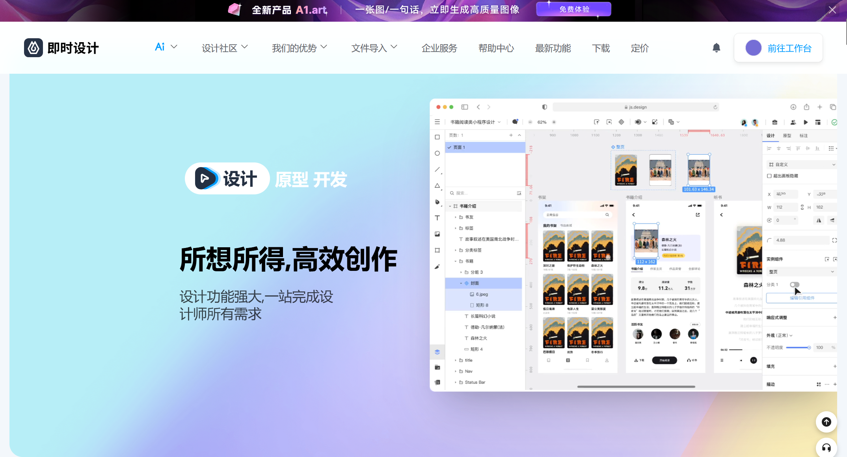Select the Text tool in editor toolbar
Image resolution: width=847 pixels, height=457 pixels.
437,218
